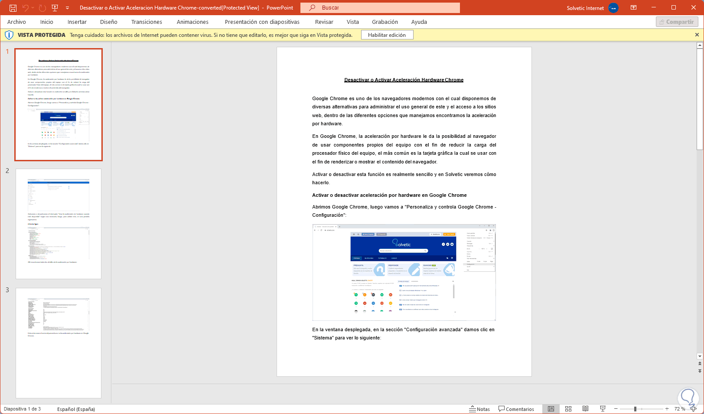704x414 pixels.
Task: Click the Redo/Repeat icon
Action: tap(42, 8)
